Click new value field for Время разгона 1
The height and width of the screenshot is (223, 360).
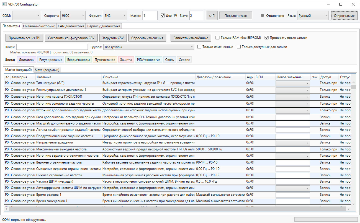pos(293,195)
